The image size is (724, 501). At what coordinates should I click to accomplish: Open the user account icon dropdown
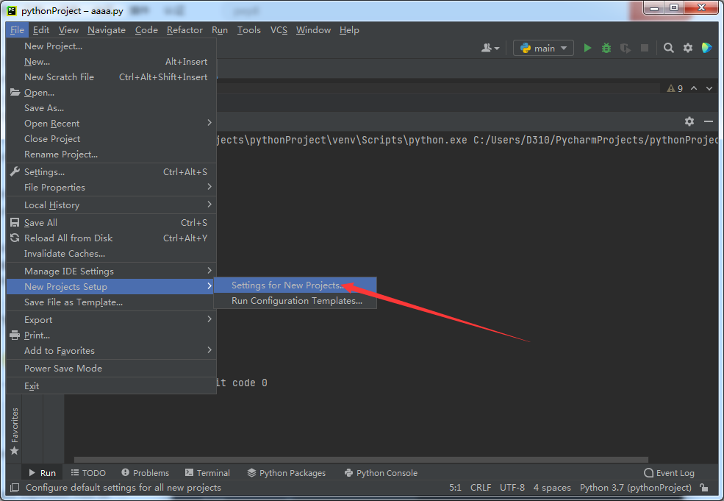[x=490, y=48]
